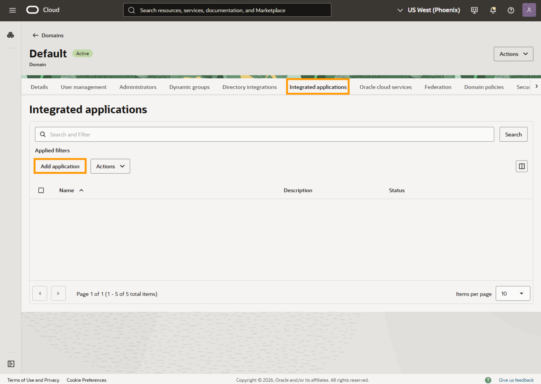
Task: Click the Name column header
Action: click(66, 190)
